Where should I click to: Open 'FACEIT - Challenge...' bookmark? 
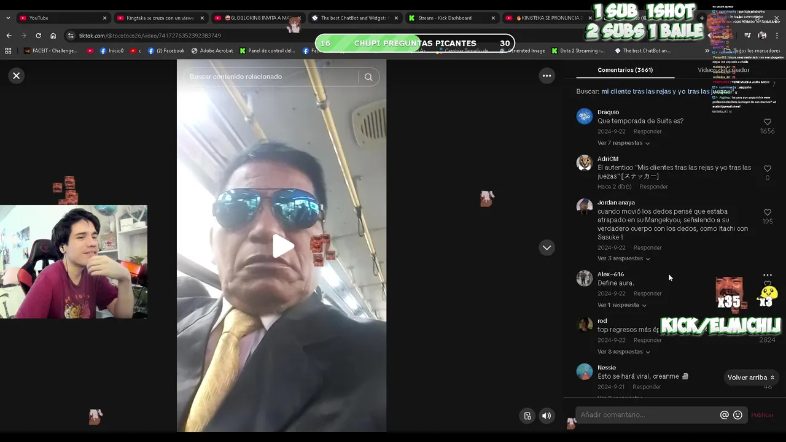coord(50,51)
